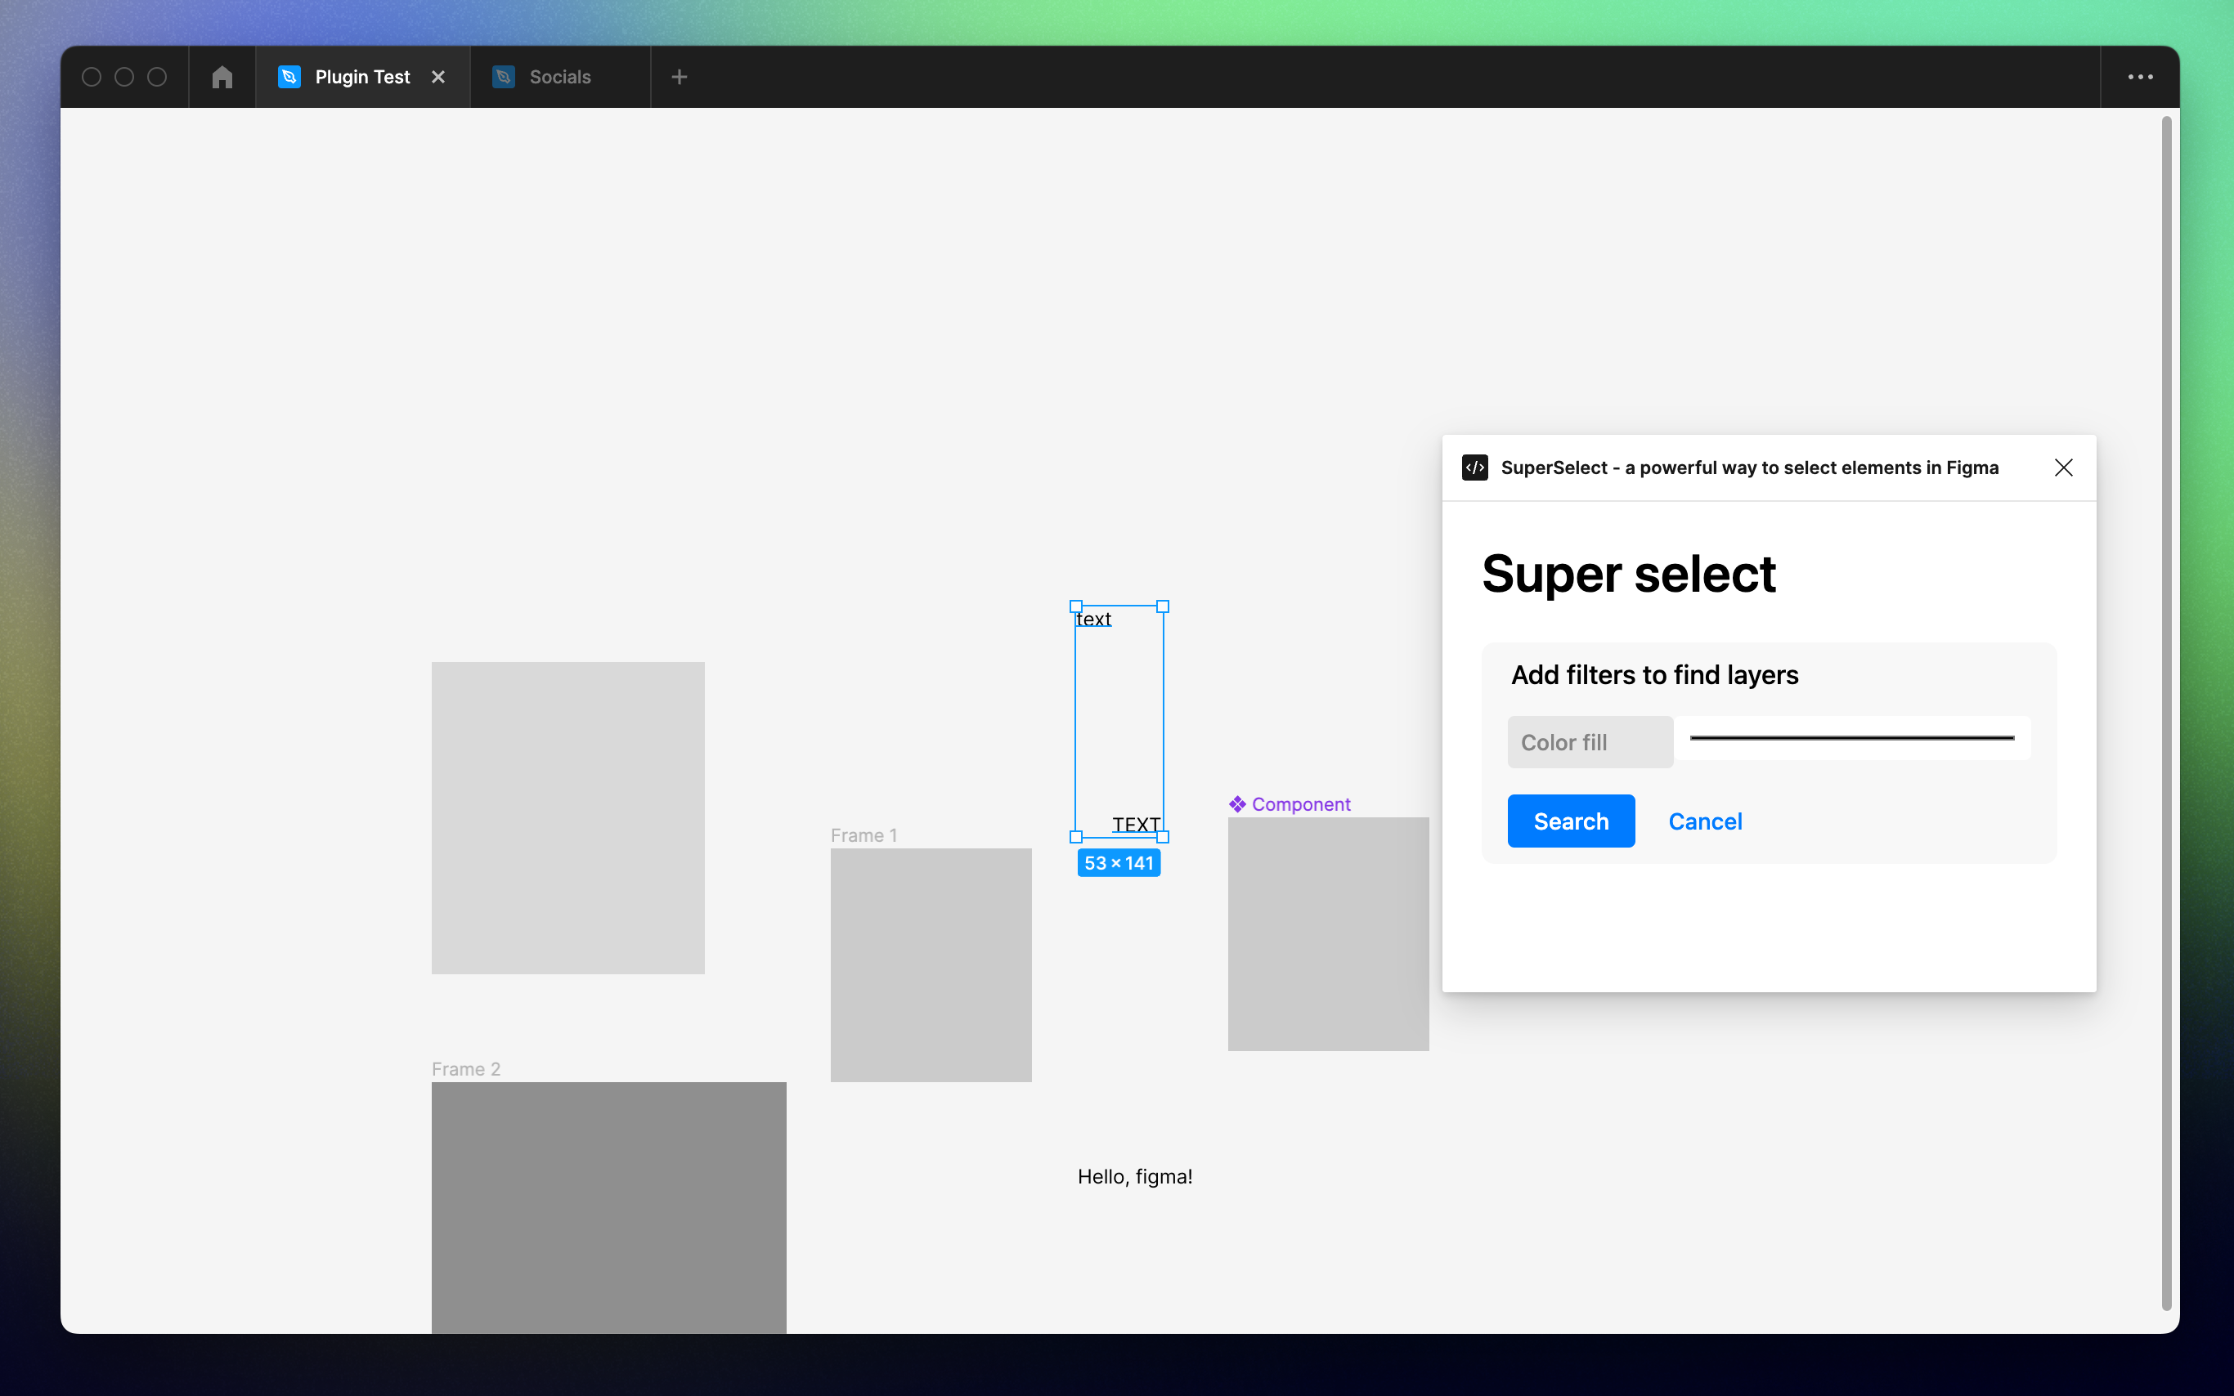Select the dark gray Frame 2 rectangle
Viewport: 2234px width, 1396px height.
(608, 1206)
